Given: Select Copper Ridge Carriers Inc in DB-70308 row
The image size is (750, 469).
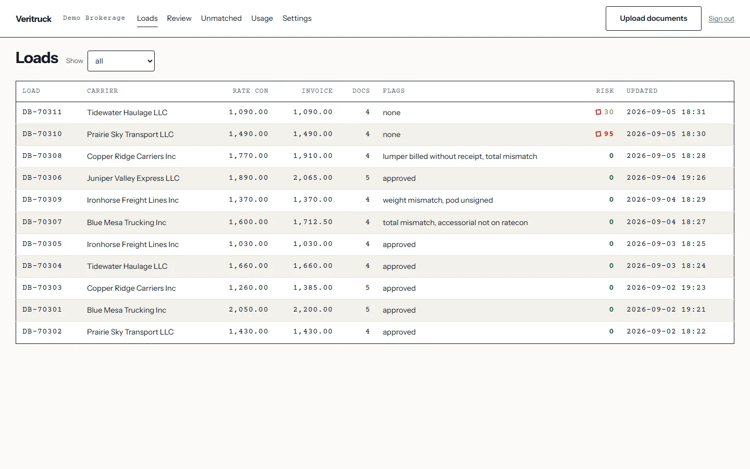Looking at the screenshot, I should pyautogui.click(x=131, y=156).
